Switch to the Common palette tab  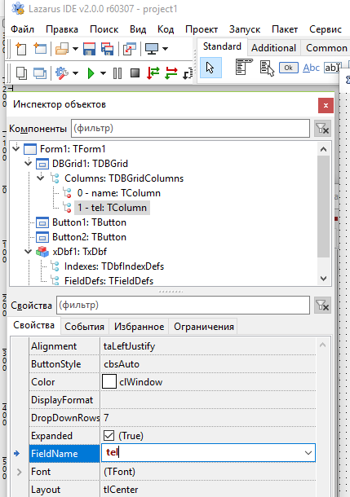pyautogui.click(x=326, y=48)
